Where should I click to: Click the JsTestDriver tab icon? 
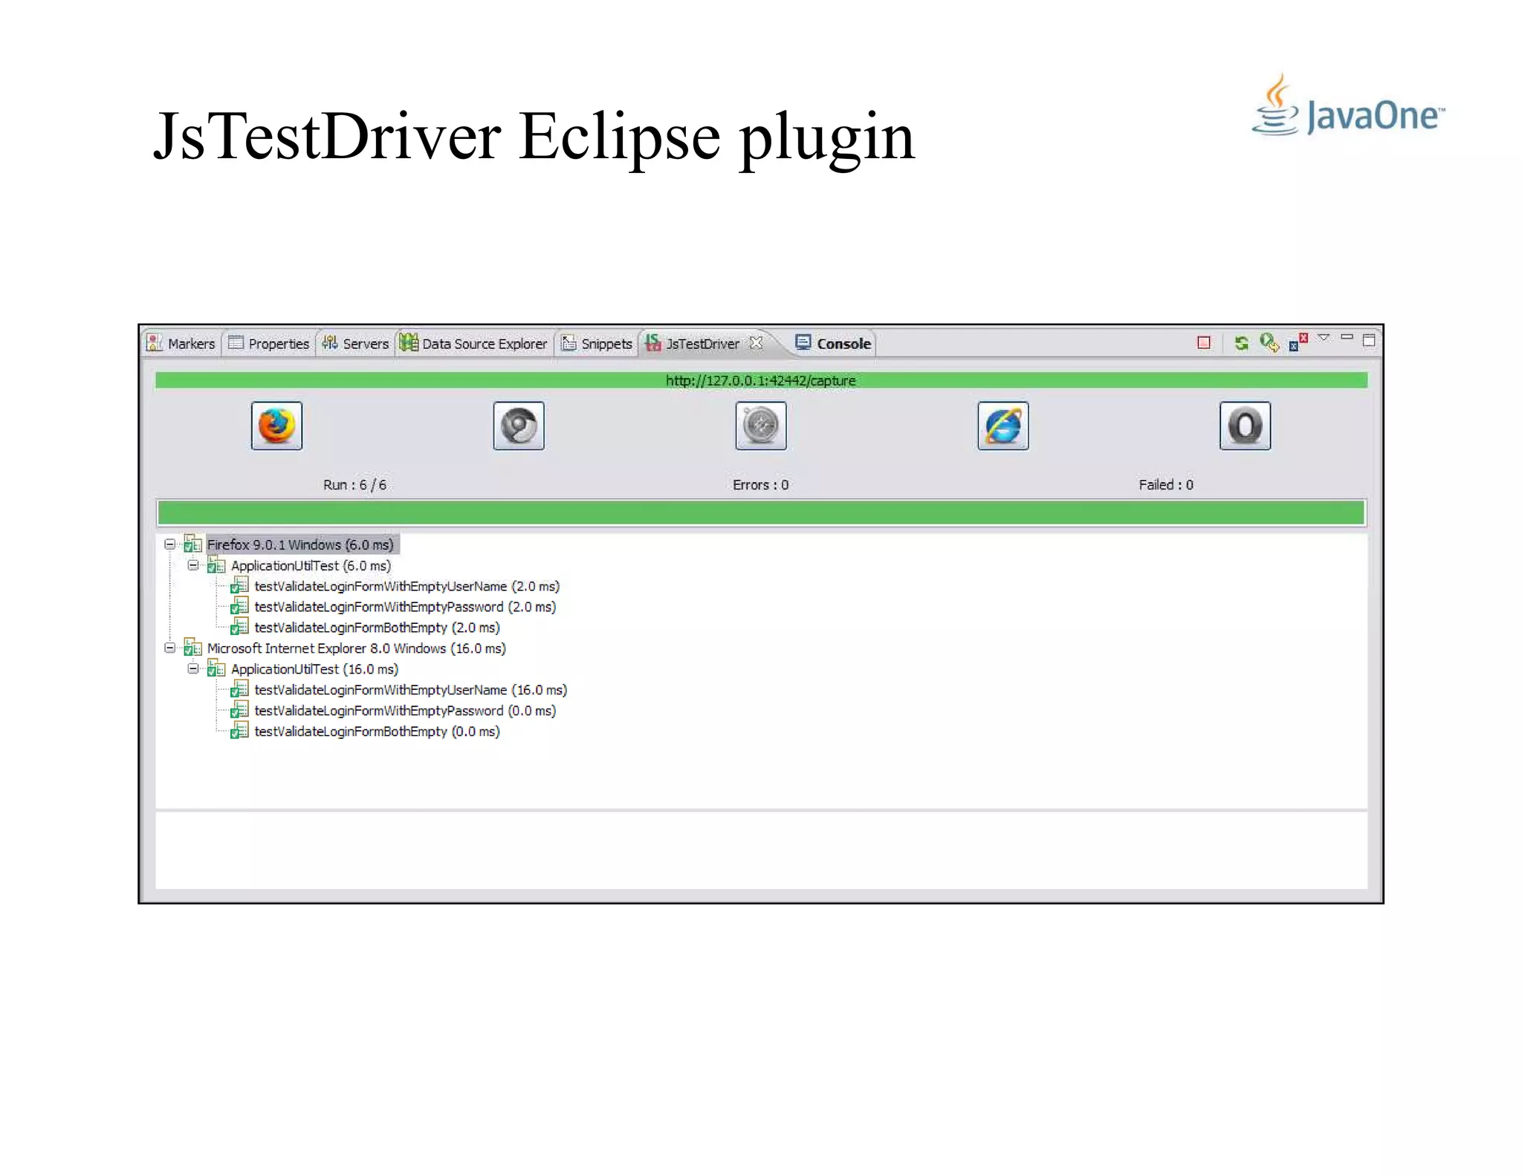point(652,342)
